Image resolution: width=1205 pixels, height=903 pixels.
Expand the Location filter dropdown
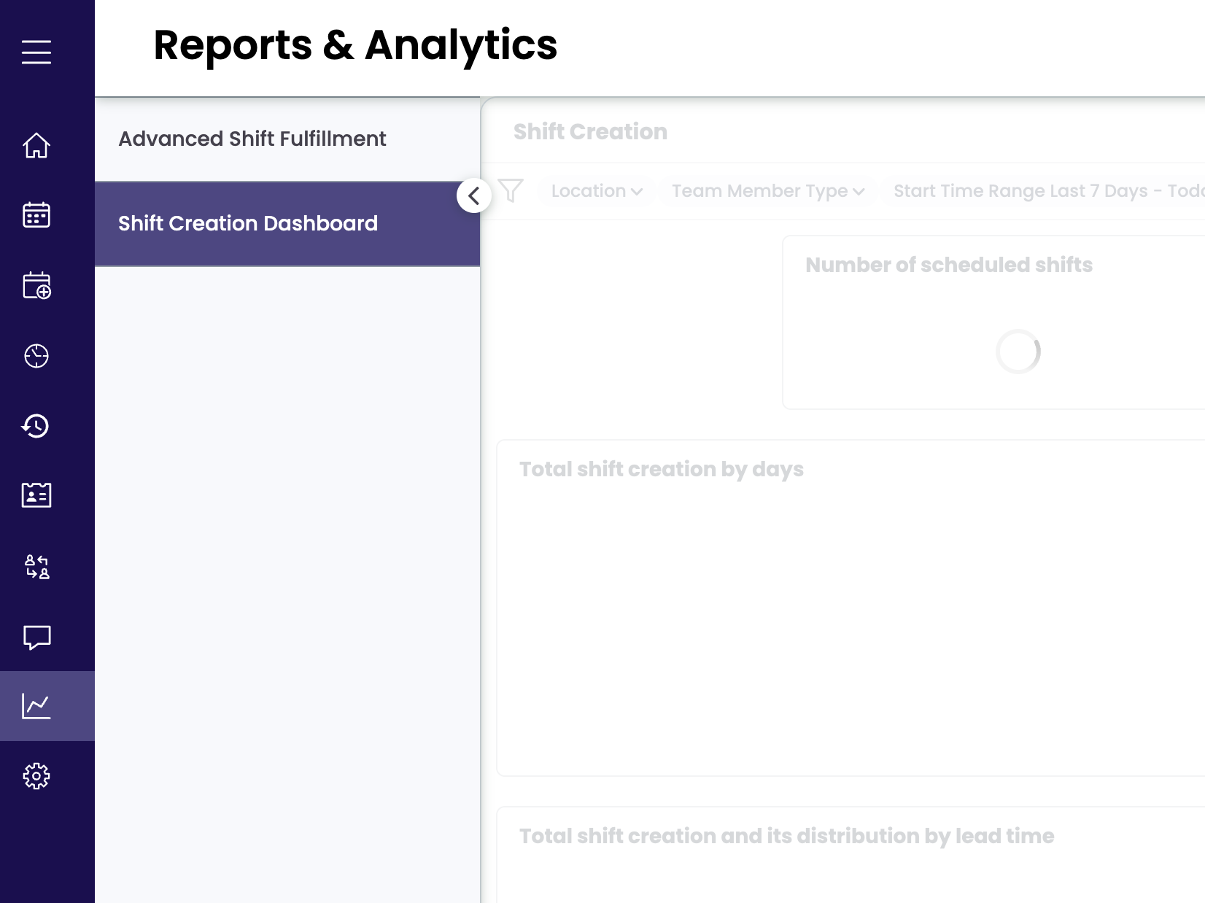pyautogui.click(x=596, y=191)
